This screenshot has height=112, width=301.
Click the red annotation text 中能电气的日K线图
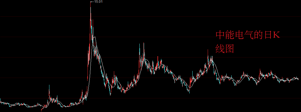[x=248, y=42]
